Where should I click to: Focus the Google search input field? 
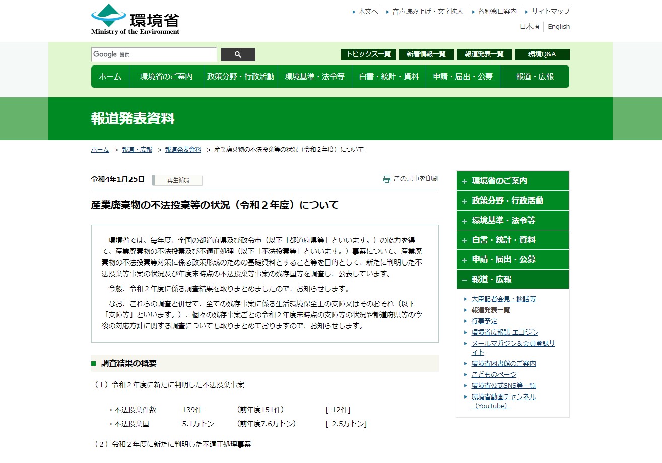[x=154, y=54]
